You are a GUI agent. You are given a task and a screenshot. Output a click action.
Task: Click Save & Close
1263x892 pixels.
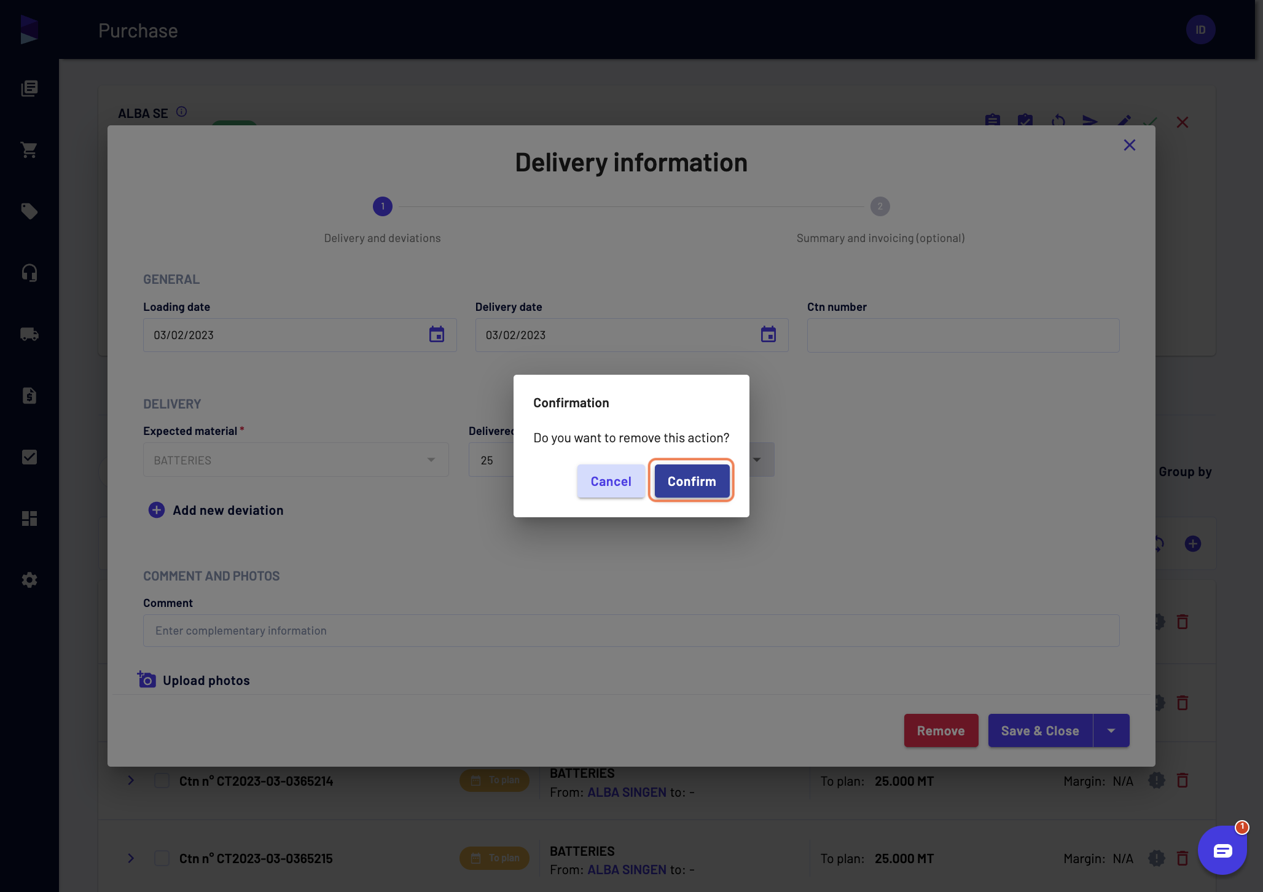point(1040,730)
